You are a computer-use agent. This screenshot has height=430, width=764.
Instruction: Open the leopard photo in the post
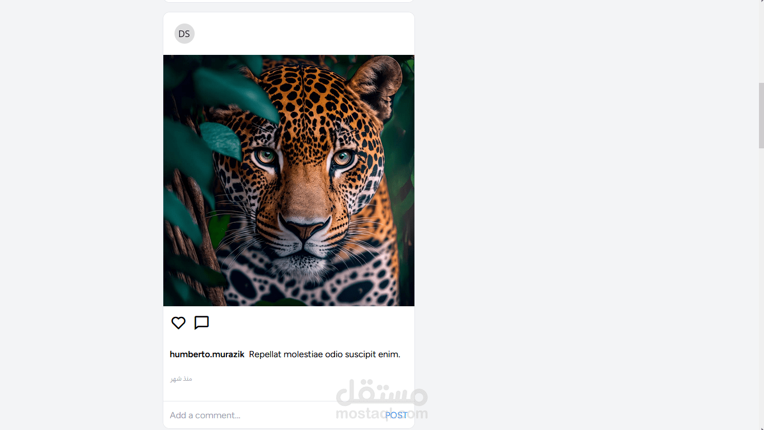[289, 180]
